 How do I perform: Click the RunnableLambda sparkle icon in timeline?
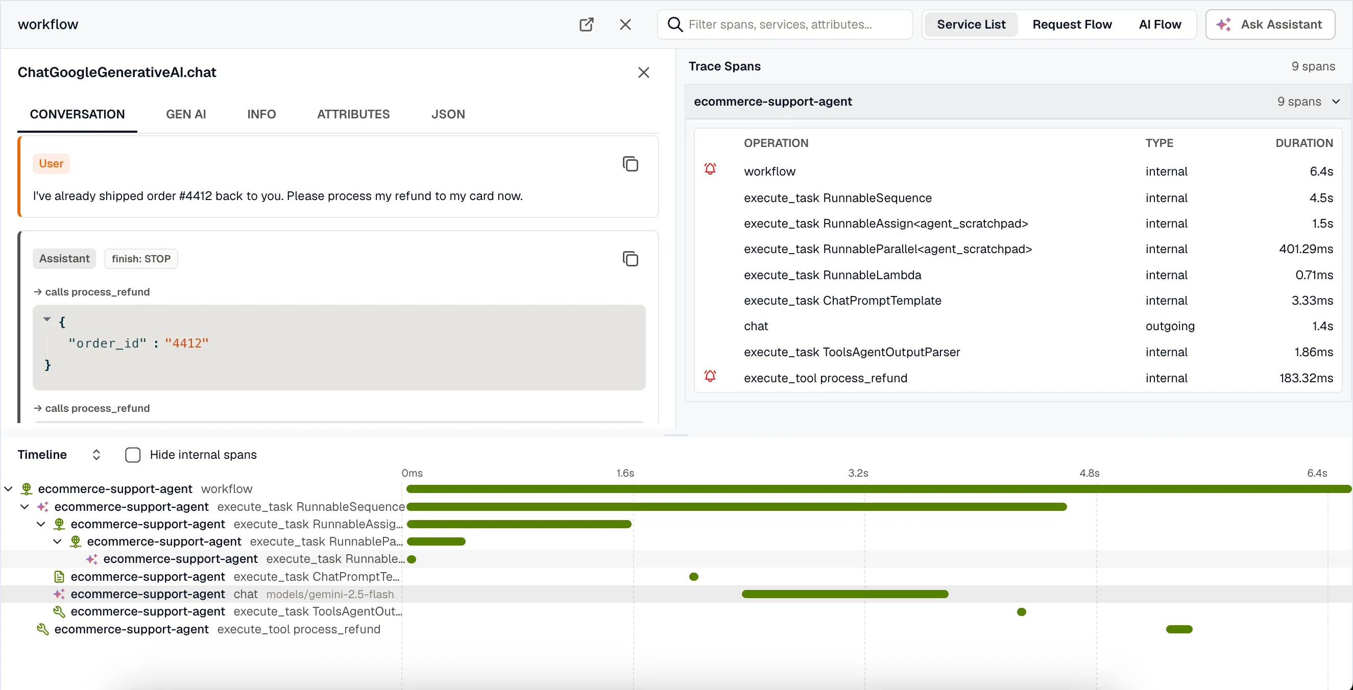(x=91, y=559)
